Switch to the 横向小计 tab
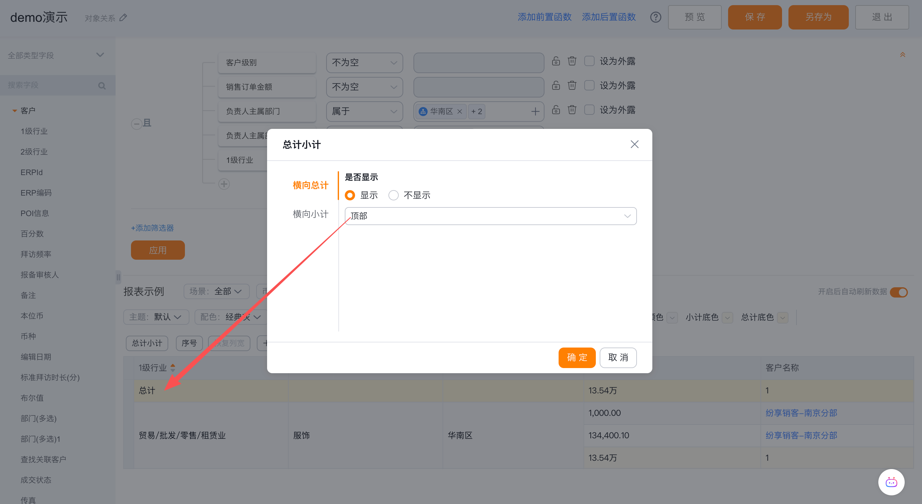Screen dimensions: 922x504 click(310, 214)
